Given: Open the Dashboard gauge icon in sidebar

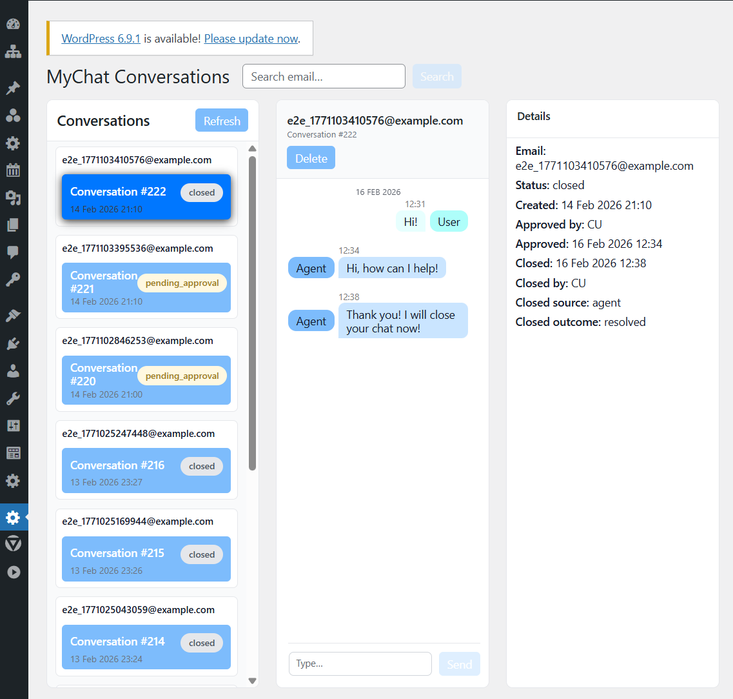Looking at the screenshot, I should [x=14, y=25].
